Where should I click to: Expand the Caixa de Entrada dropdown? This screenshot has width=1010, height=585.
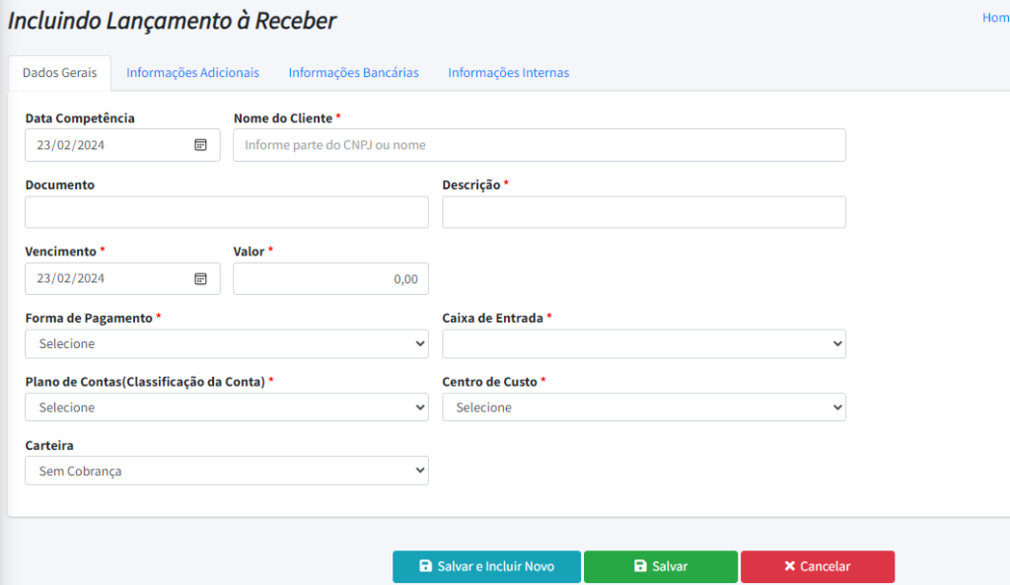[643, 344]
